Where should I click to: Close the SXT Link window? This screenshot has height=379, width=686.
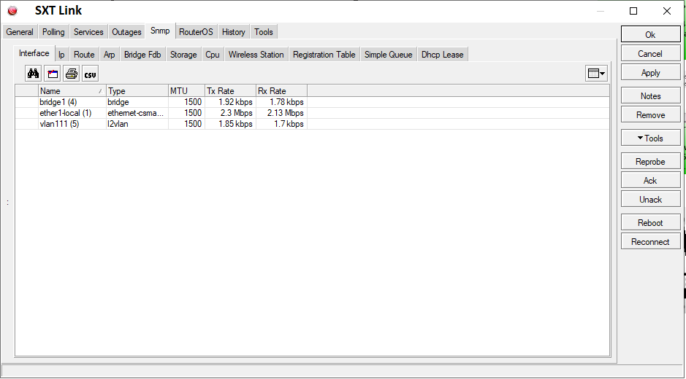(667, 11)
